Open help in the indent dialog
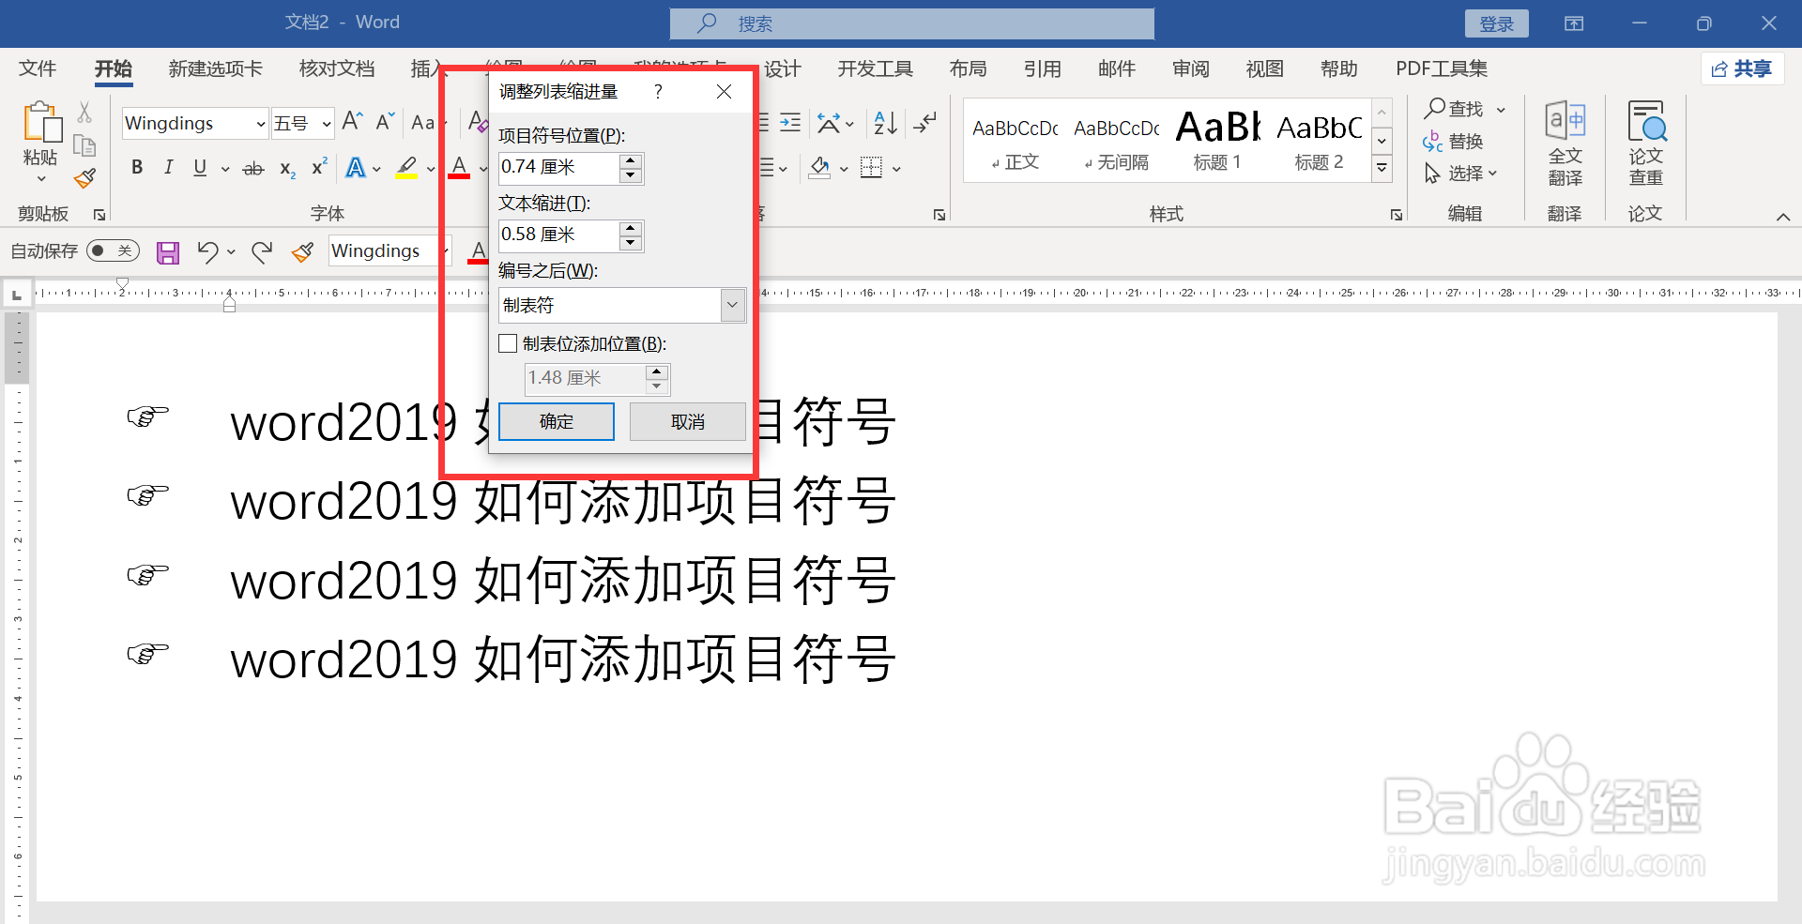Viewport: 1802px width, 924px height. (658, 91)
